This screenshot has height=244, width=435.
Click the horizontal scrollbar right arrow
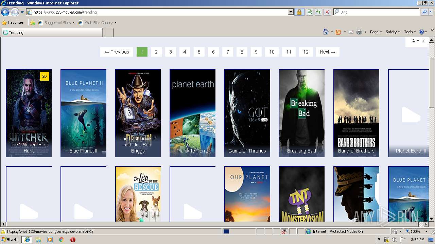426,224
